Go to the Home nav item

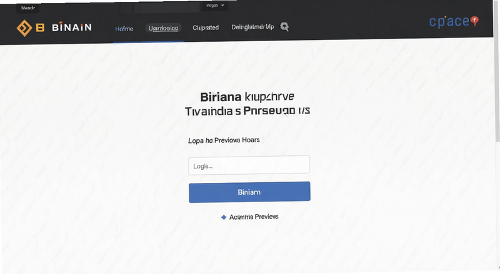pos(124,29)
